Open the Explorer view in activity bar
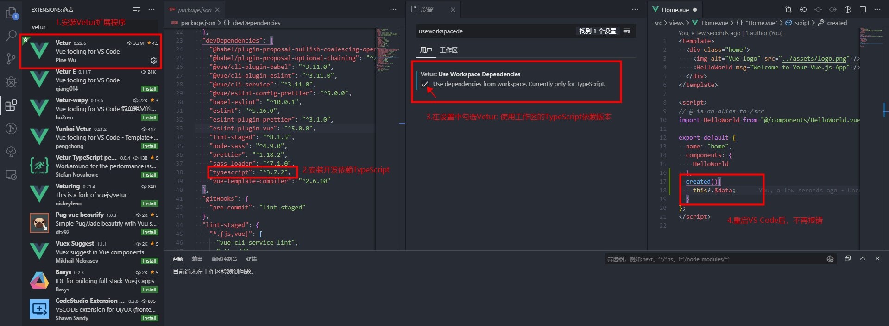 [x=11, y=13]
